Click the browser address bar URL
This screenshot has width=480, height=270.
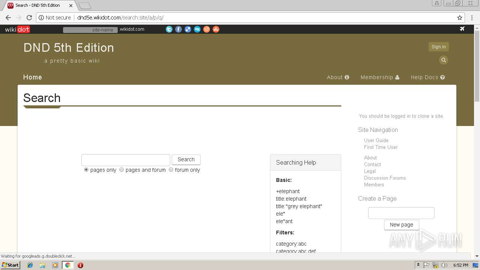120,18
